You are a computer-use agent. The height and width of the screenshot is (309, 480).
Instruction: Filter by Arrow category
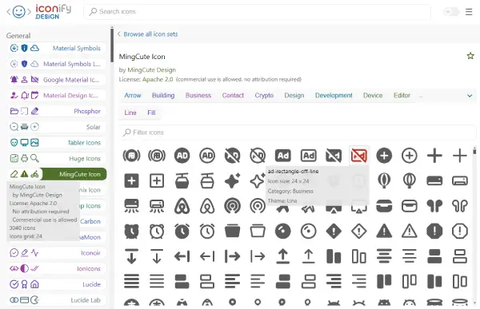click(x=133, y=95)
